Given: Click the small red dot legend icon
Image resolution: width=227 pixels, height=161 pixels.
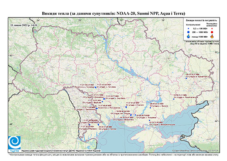Looking at the screenshot, I should tap(212, 29).
